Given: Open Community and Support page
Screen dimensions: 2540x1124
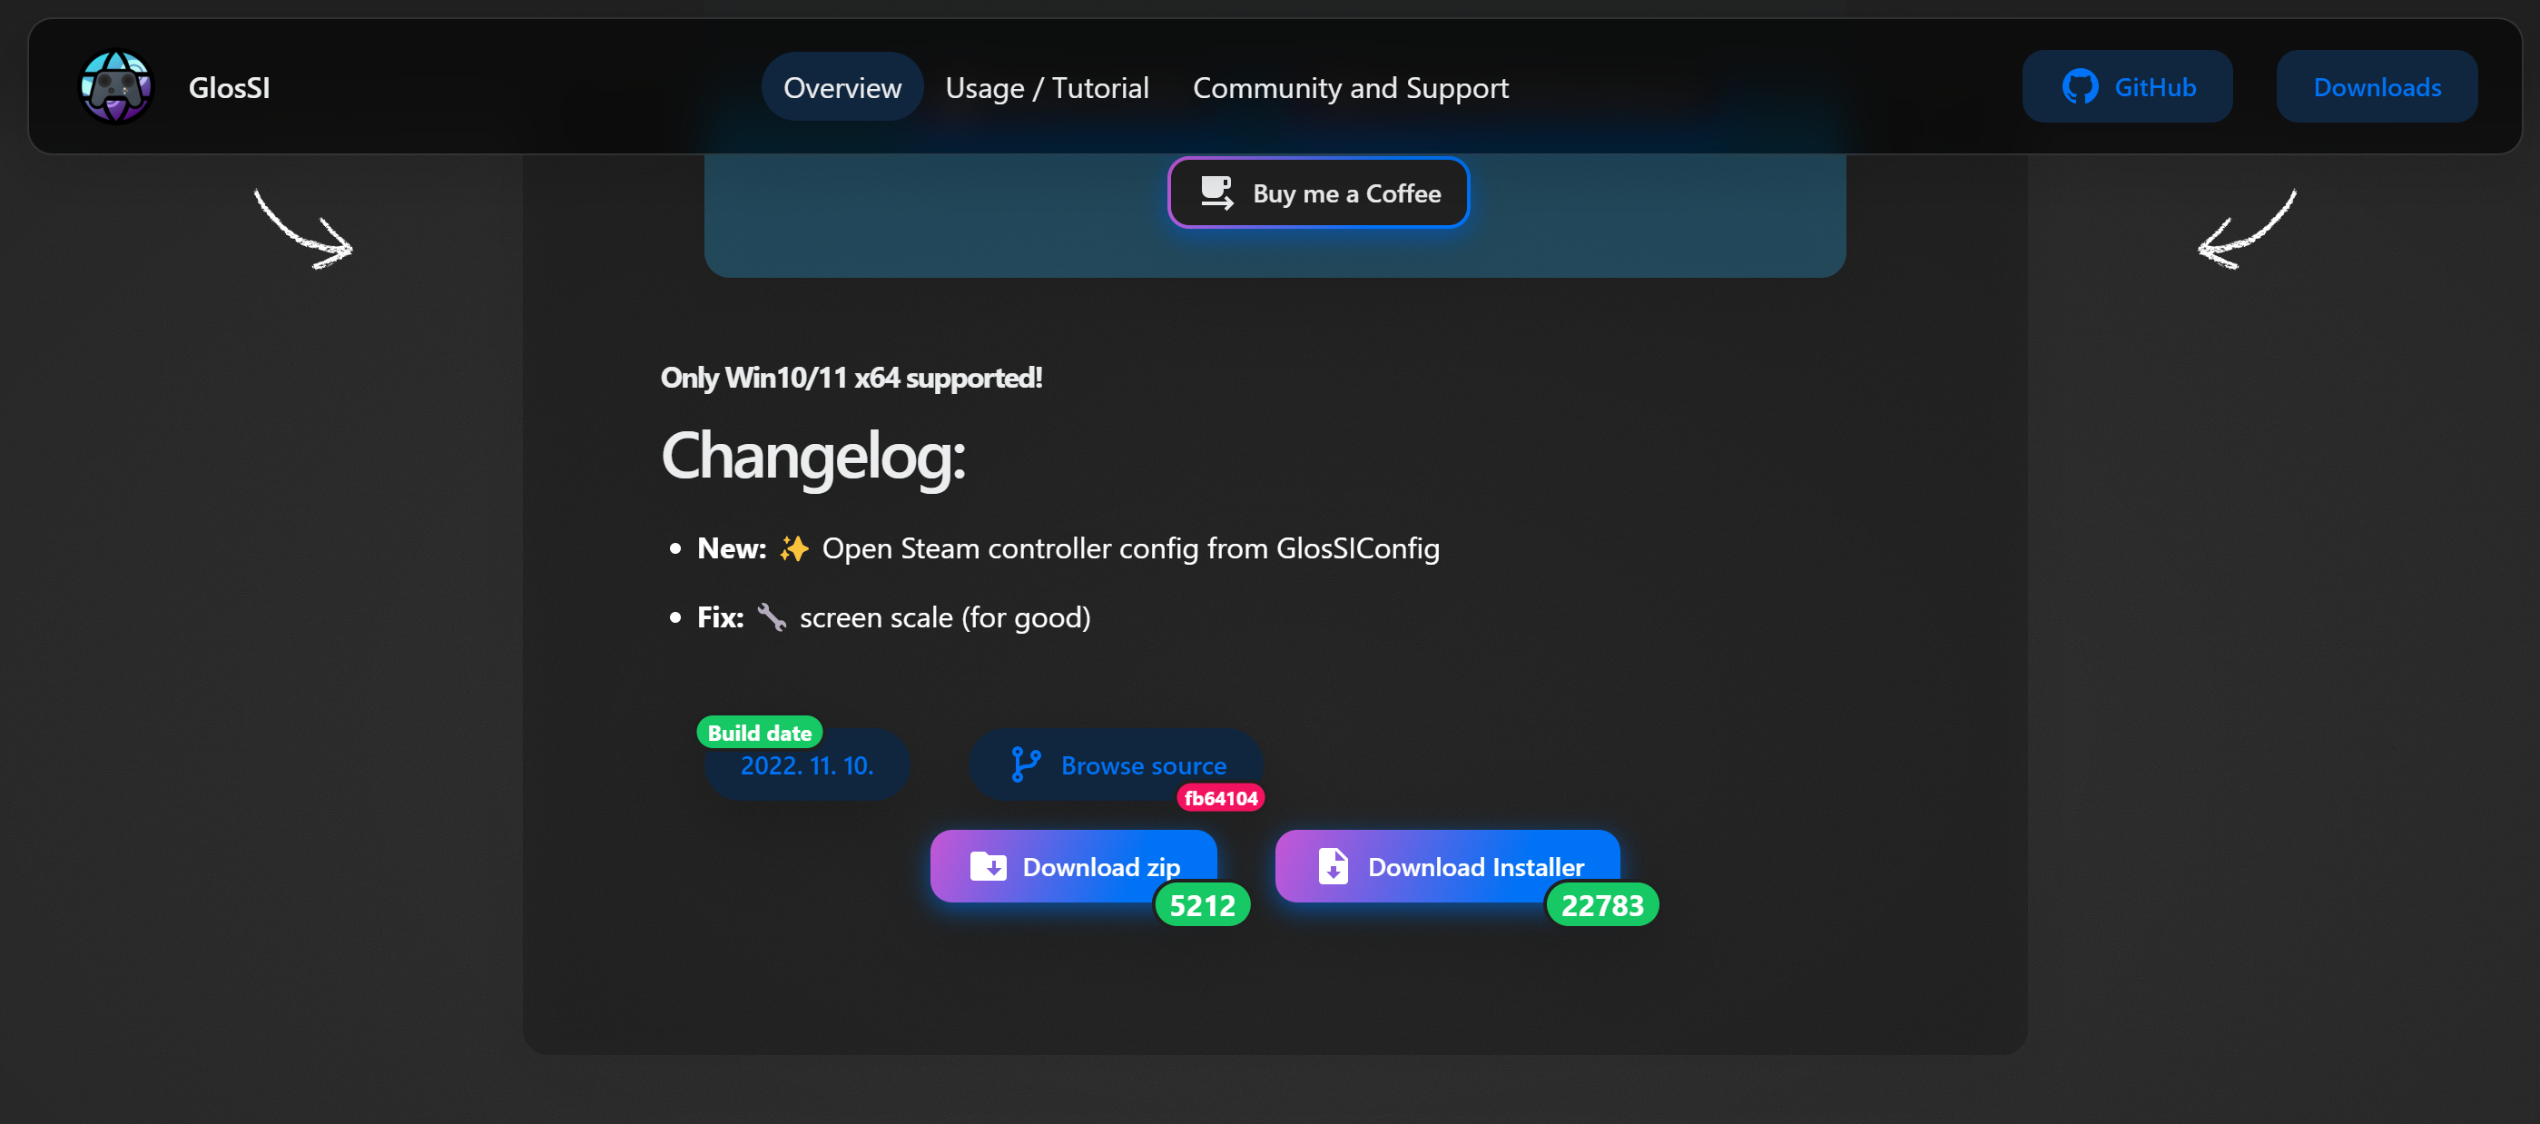Looking at the screenshot, I should coord(1350,87).
